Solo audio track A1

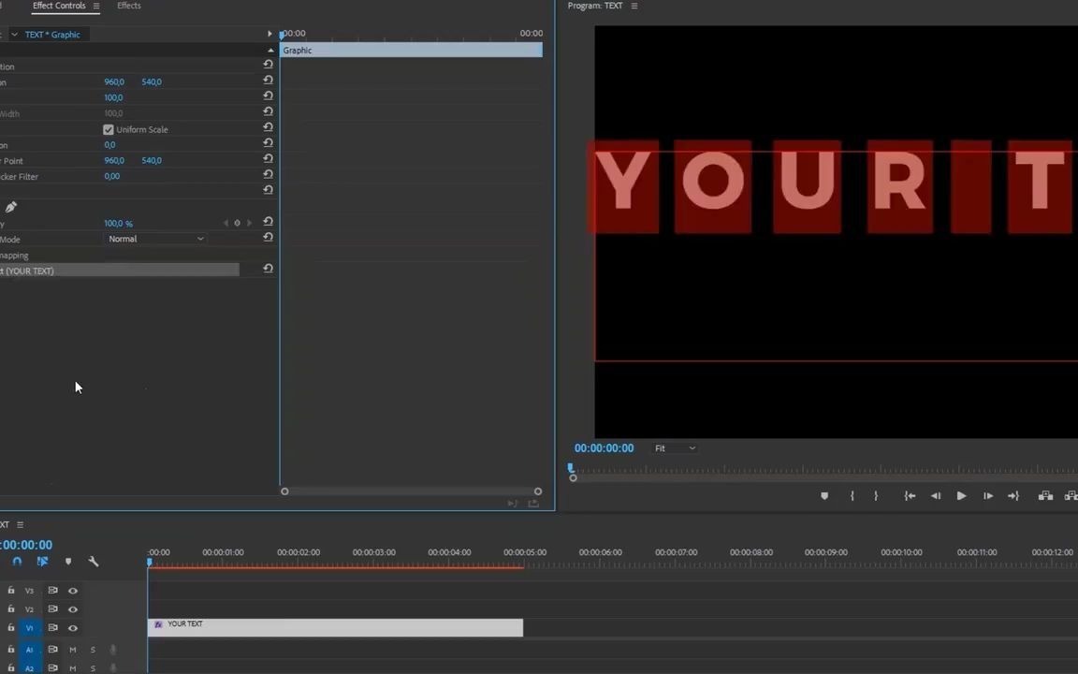[93, 650]
